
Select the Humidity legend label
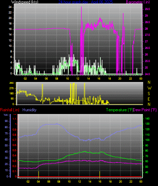(x=29, y=110)
